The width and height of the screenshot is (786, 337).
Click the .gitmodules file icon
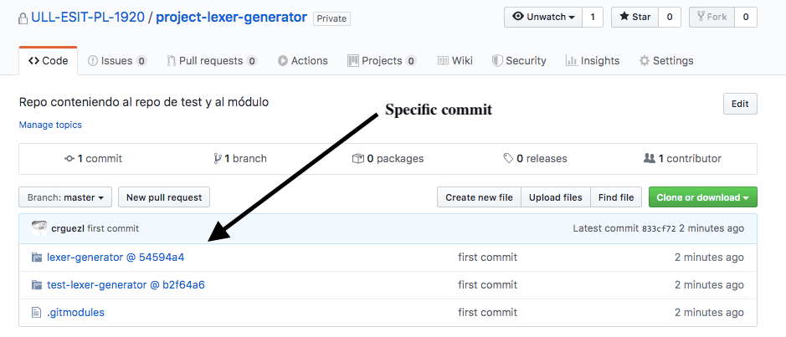pyautogui.click(x=36, y=313)
